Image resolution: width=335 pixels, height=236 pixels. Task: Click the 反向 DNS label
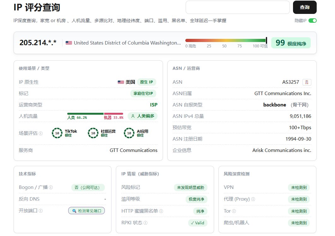(29, 199)
